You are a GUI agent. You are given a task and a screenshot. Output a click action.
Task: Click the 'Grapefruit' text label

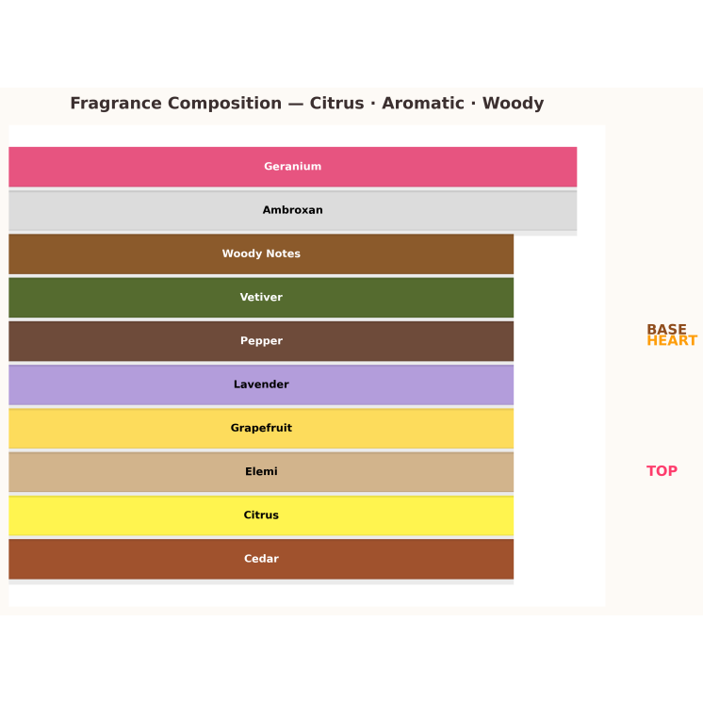click(261, 428)
